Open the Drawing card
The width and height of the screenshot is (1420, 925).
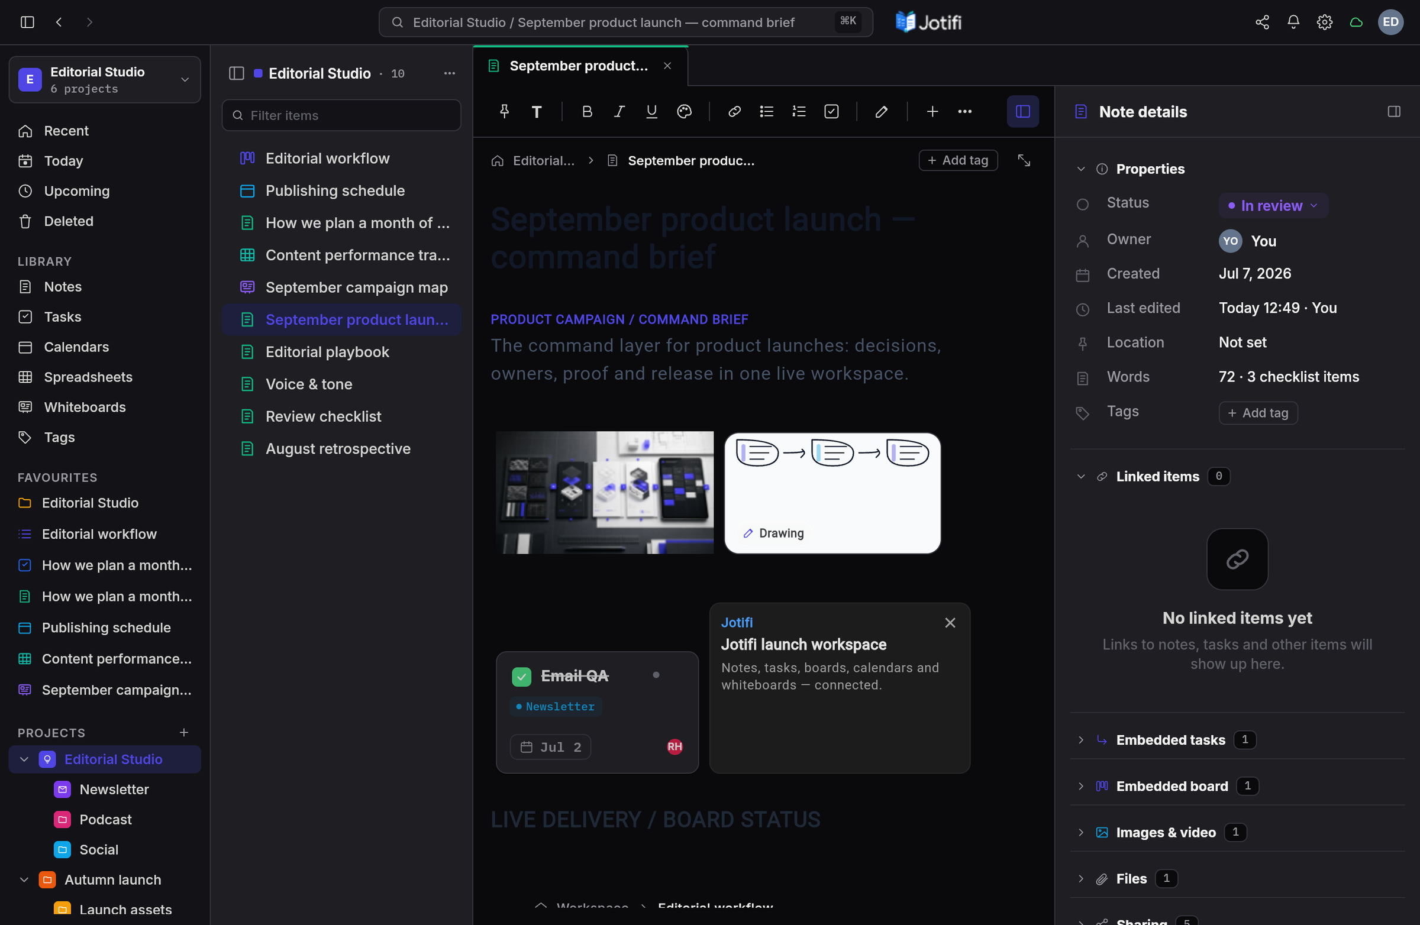click(x=832, y=493)
